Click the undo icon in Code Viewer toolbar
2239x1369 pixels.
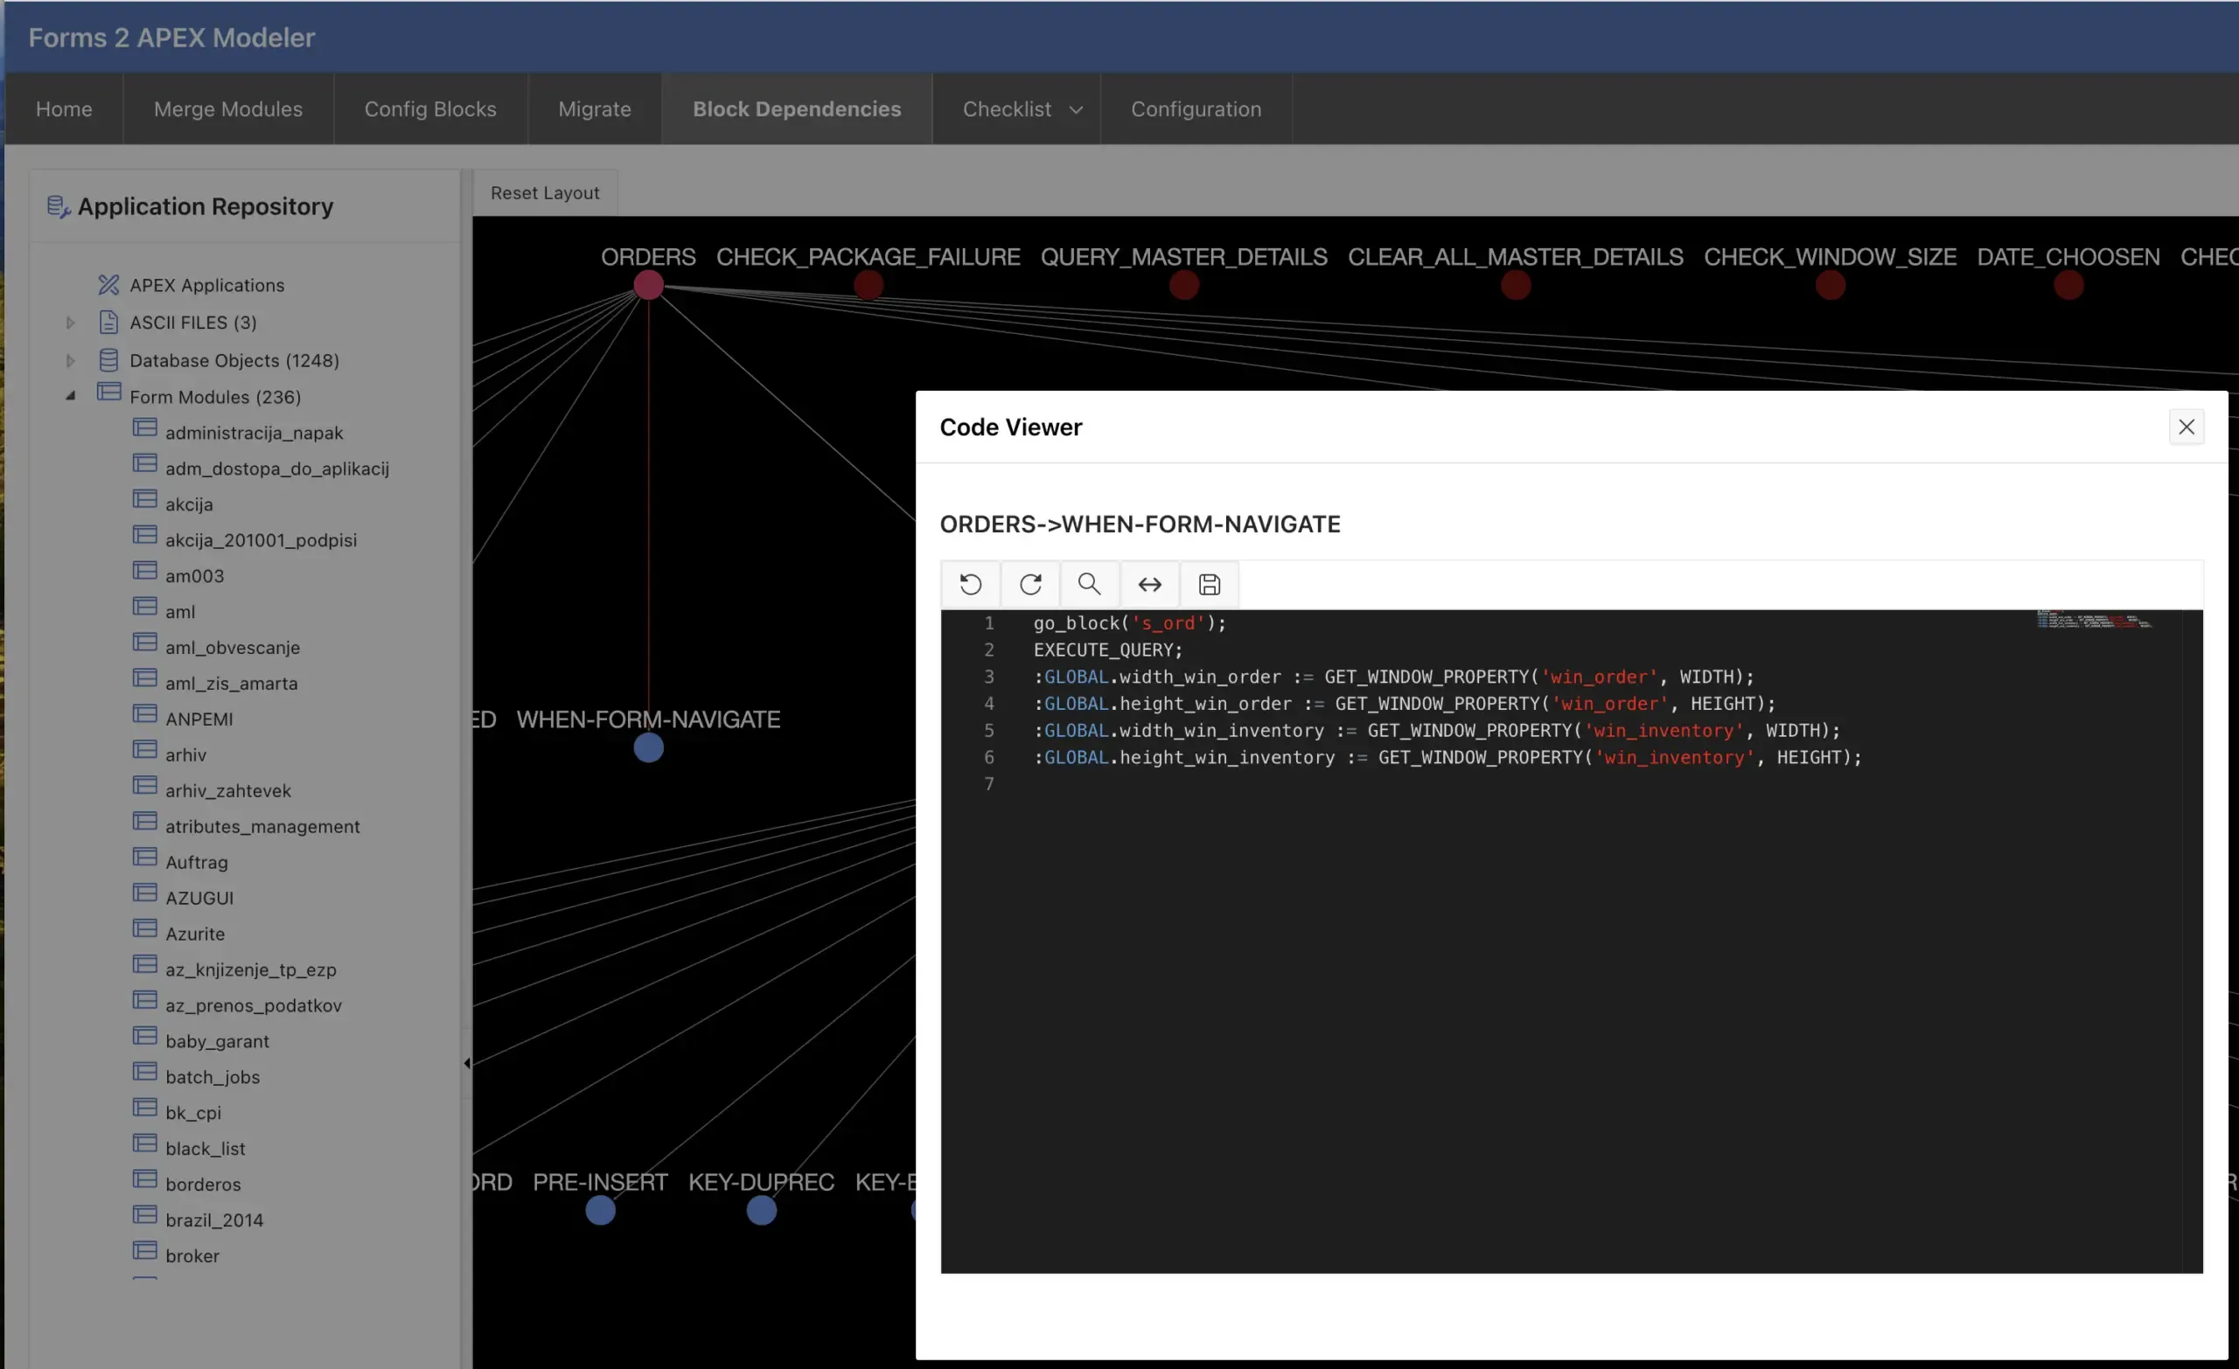pos(971,584)
